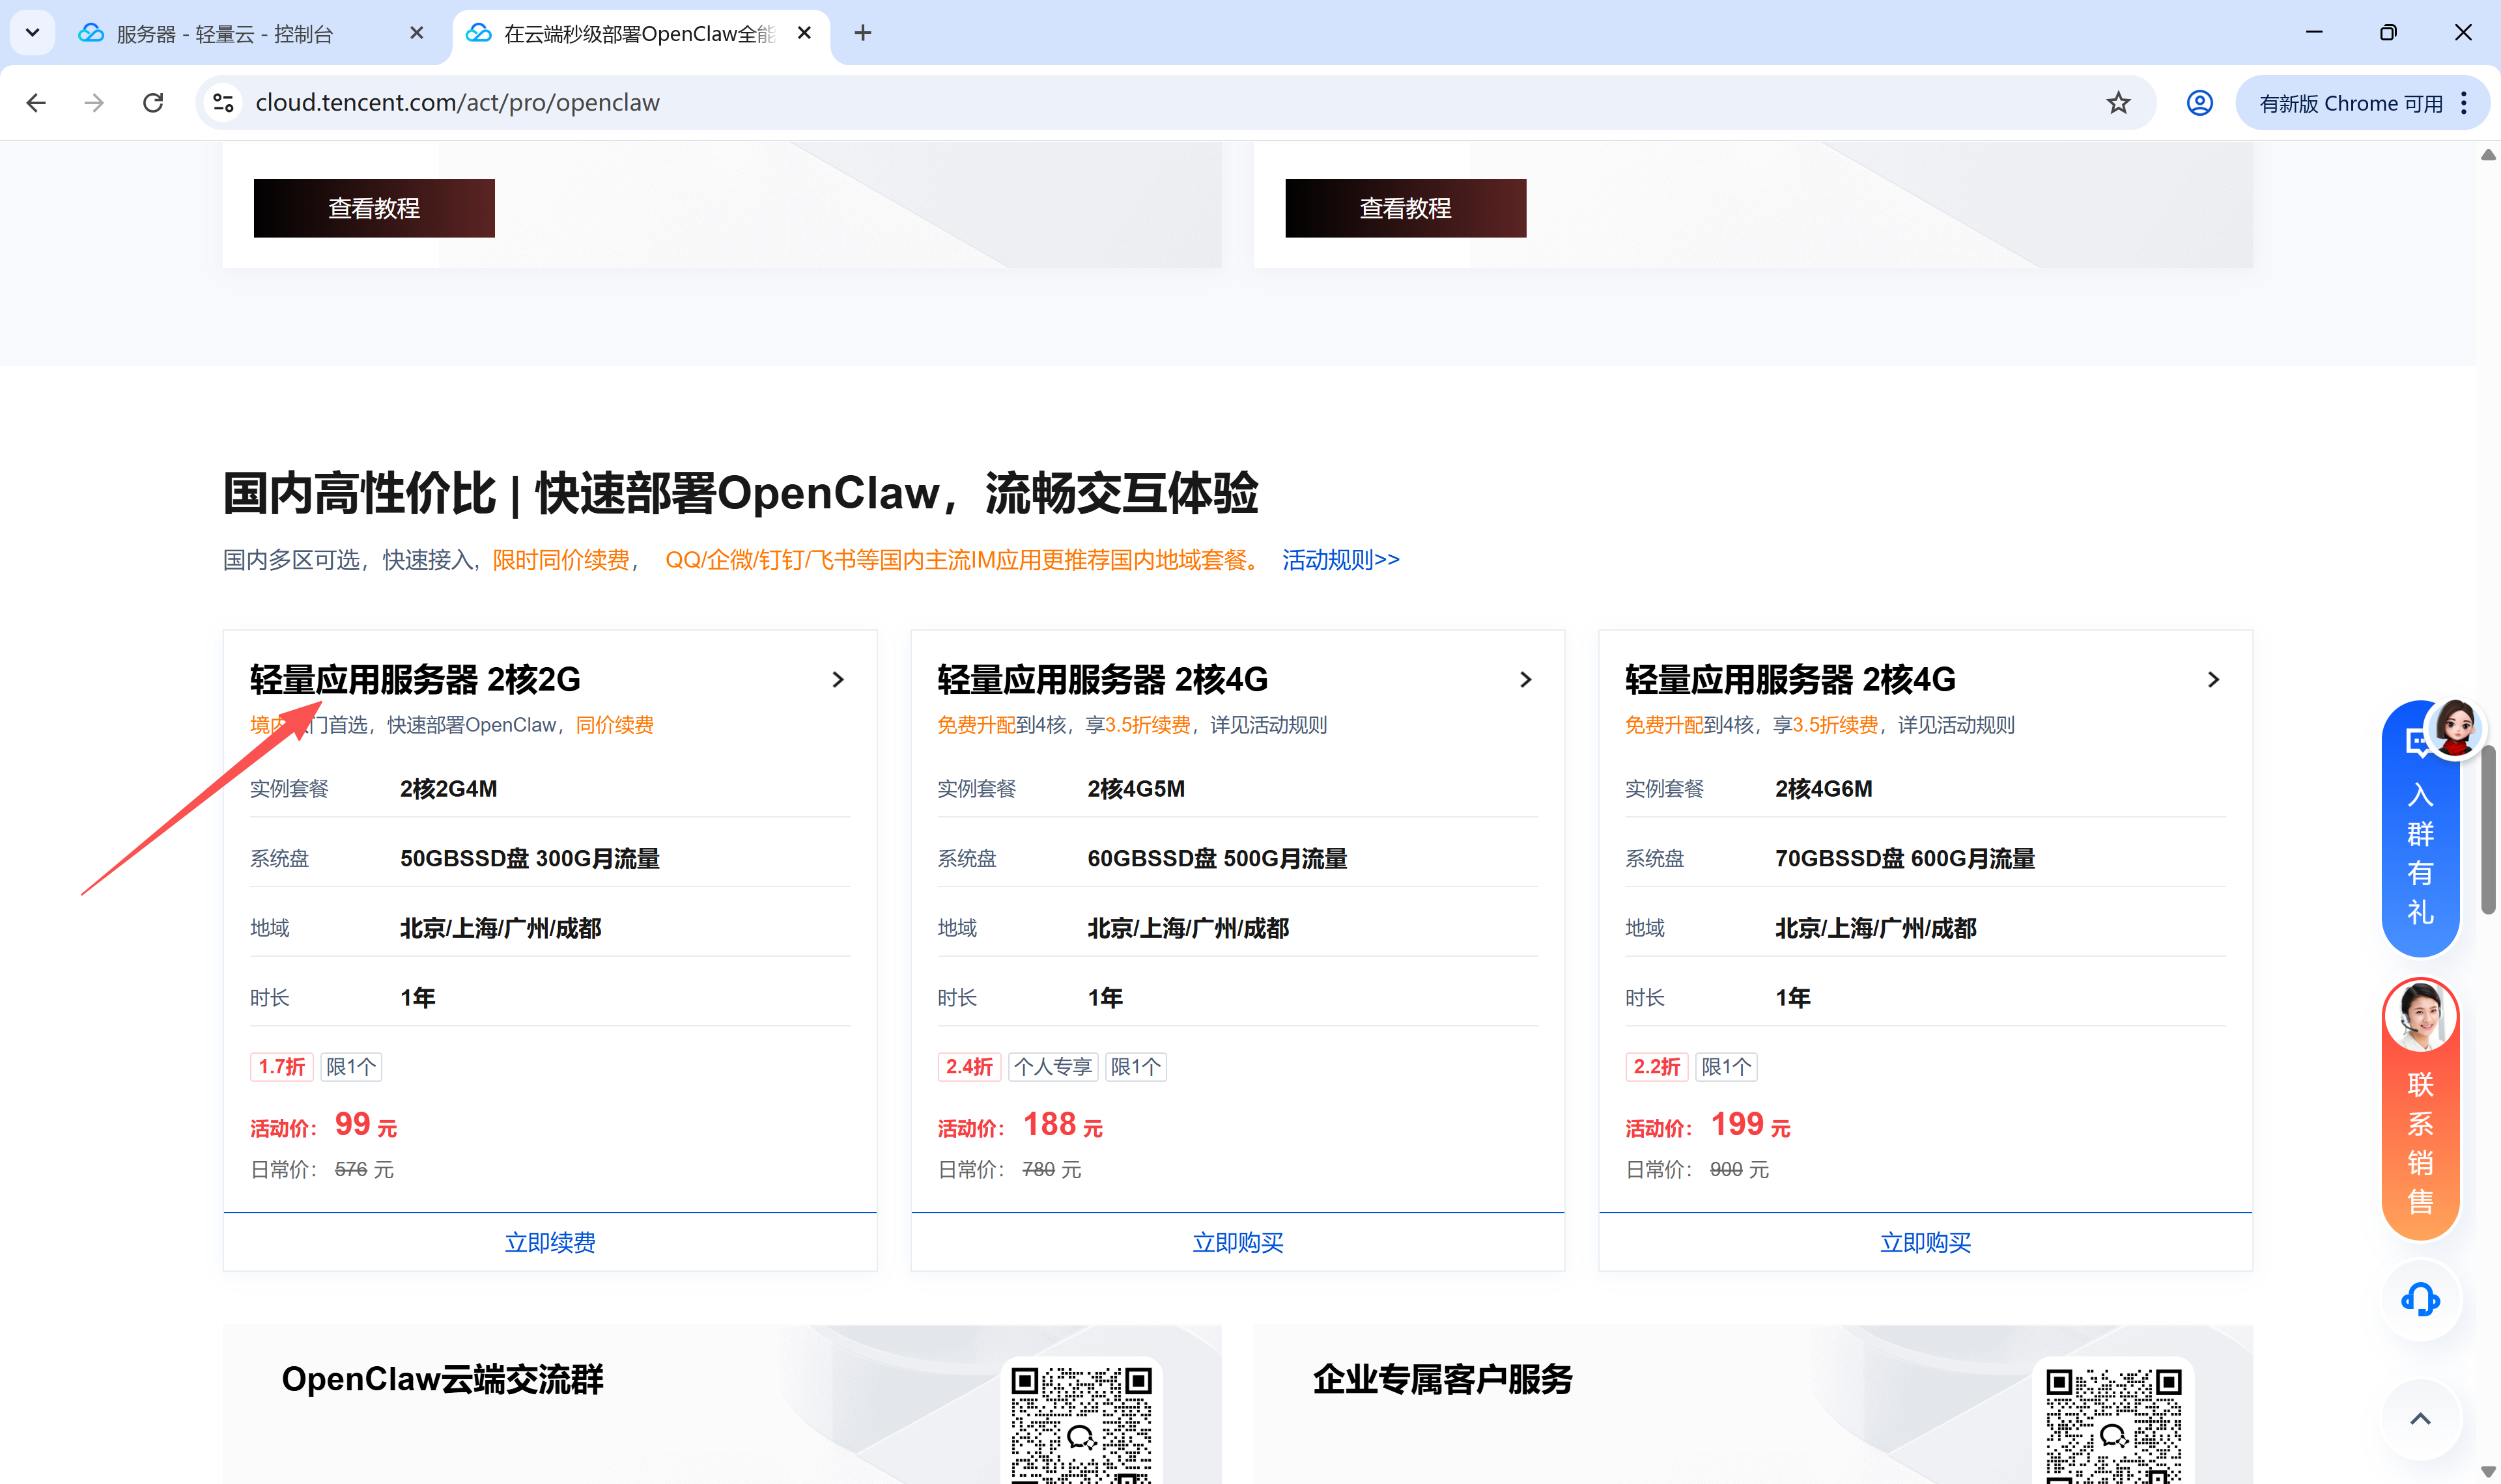2501x1484 pixels.
Task: Switch to 服务器 - 轻量云 - 控制台 tab
Action: pos(225,34)
